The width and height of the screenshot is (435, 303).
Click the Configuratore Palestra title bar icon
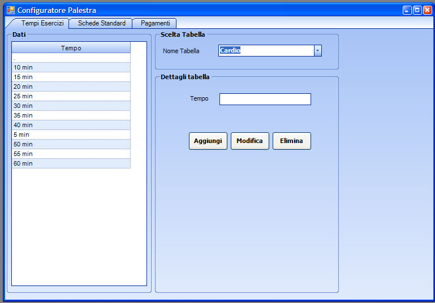pyautogui.click(x=10, y=10)
